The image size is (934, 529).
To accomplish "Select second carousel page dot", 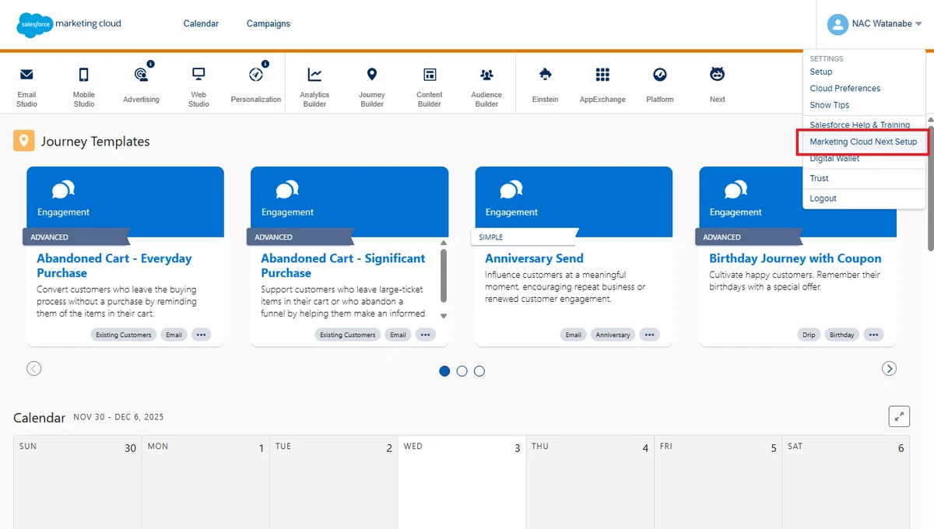I will tap(462, 371).
